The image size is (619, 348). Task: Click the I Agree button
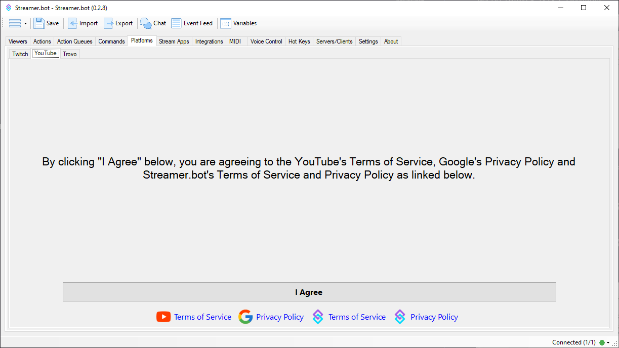(309, 292)
